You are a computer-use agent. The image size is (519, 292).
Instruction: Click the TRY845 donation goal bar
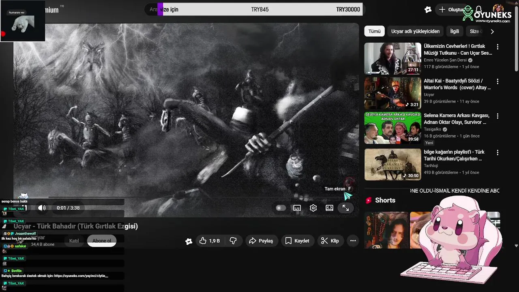click(259, 9)
